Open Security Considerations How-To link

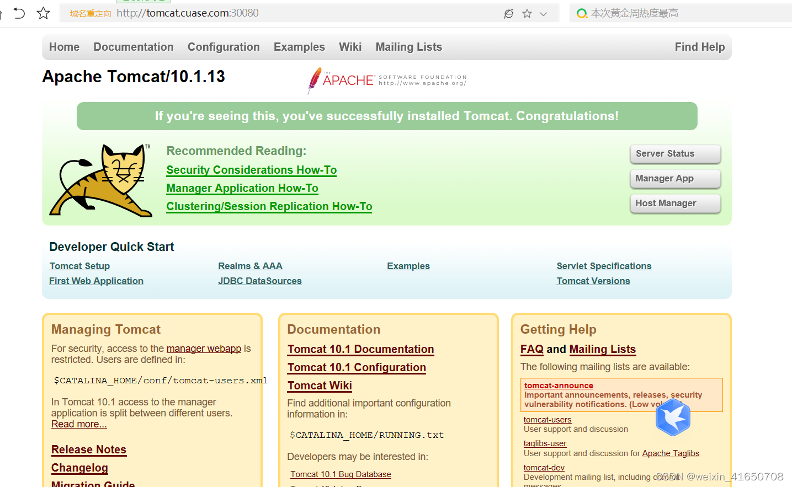coord(252,170)
